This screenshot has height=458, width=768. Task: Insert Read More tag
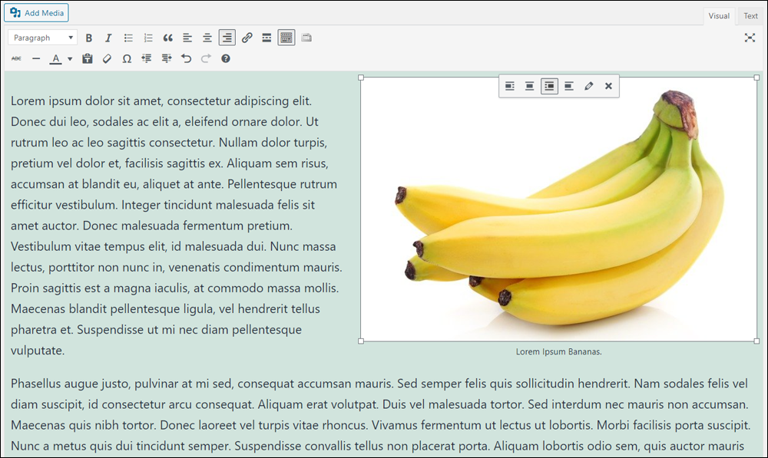(266, 38)
